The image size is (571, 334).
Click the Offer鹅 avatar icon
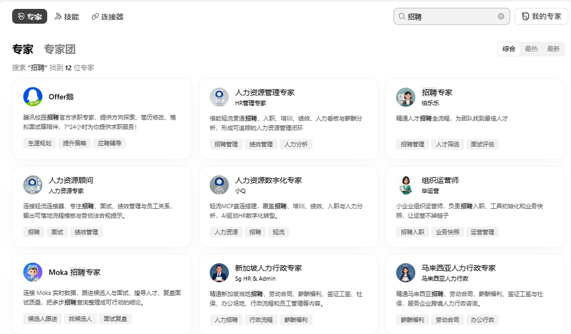point(33,97)
